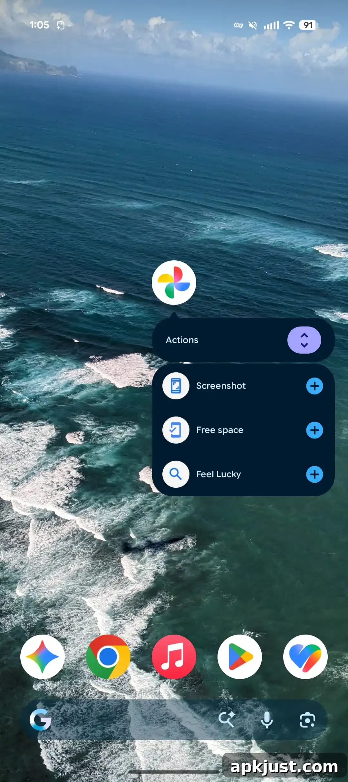Tap the Wi-Fi status icon
This screenshot has width=348, height=782.
coord(289,25)
